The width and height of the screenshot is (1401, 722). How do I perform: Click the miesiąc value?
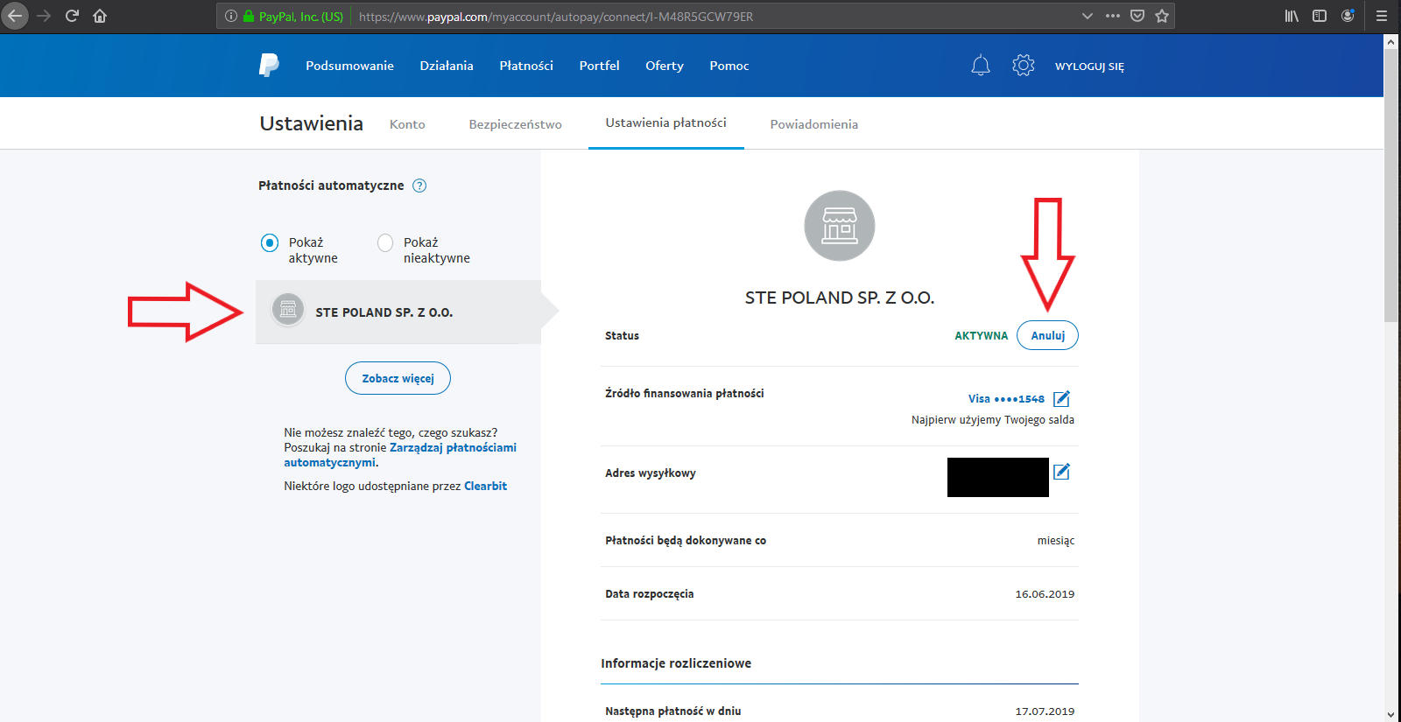tap(1056, 541)
